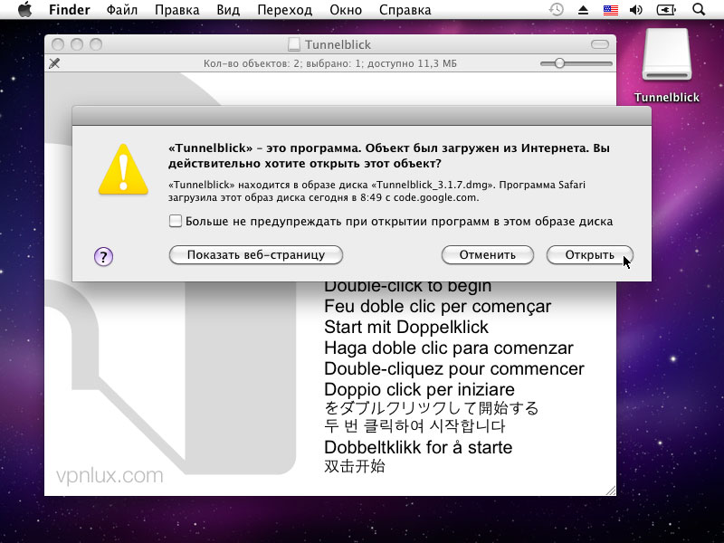
Task: Click the status text 'Кол-во объектов: 2'
Action: (252, 63)
